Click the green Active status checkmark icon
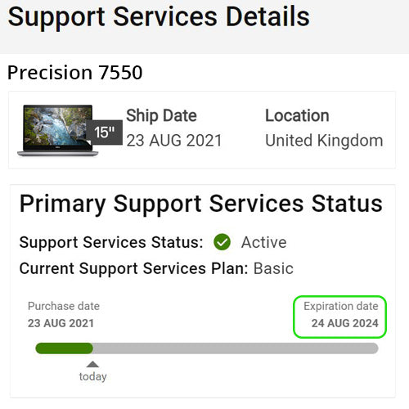Viewport: 409px width, 409px height. 222,242
